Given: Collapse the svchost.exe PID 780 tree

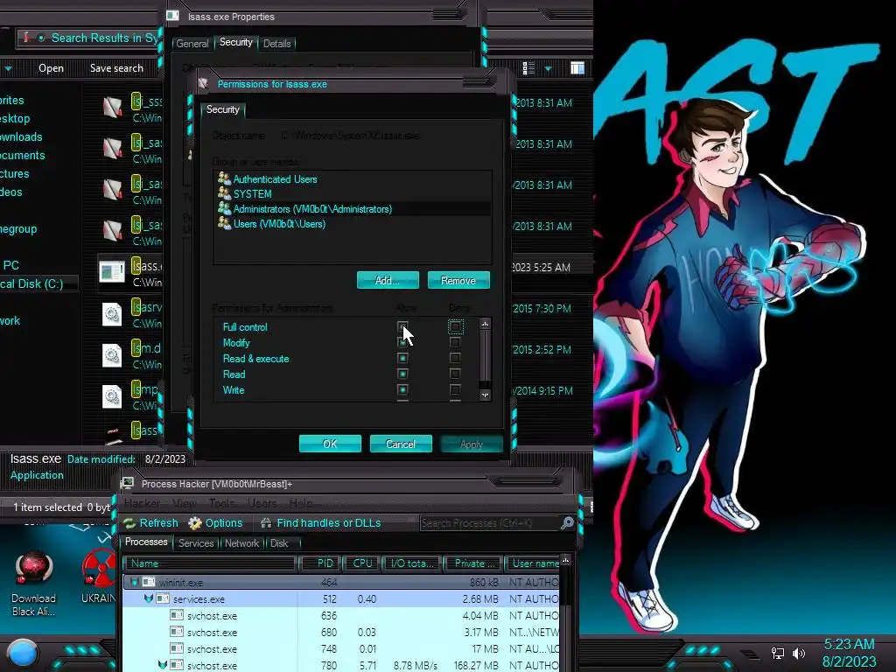Looking at the screenshot, I should coord(163,665).
